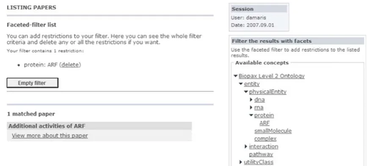Collapse the entity node triangle
Image resolution: width=372 pixels, height=166 pixels.
(x=241, y=84)
